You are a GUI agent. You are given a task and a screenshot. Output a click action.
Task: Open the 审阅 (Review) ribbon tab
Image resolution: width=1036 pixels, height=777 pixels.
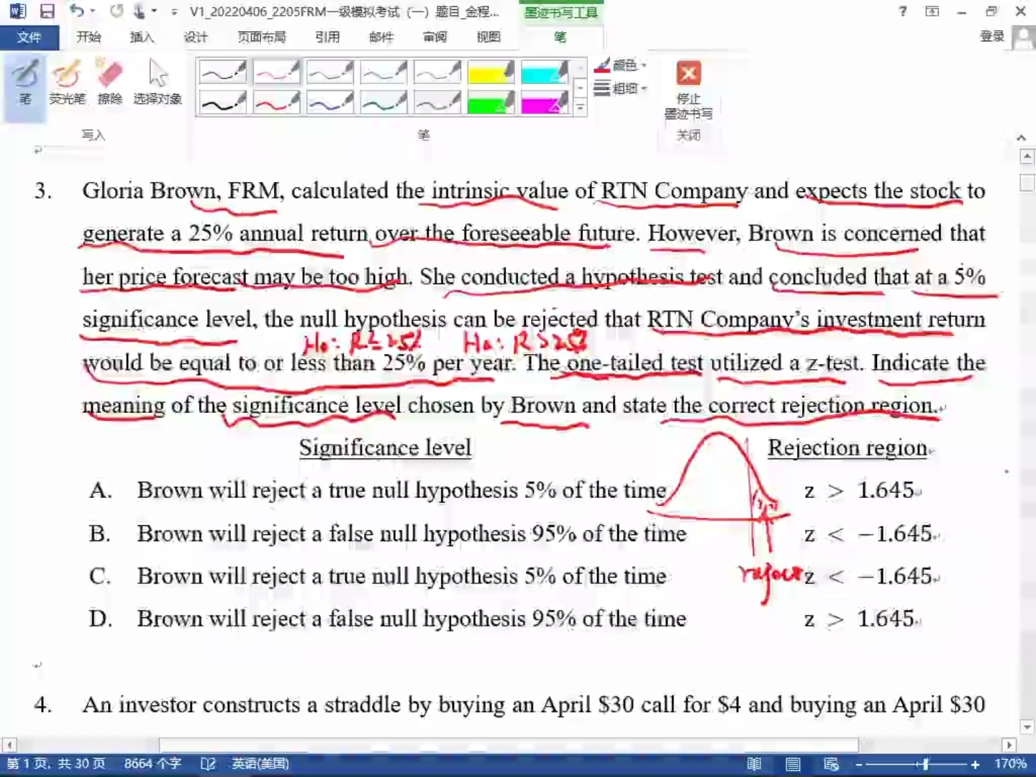point(435,37)
